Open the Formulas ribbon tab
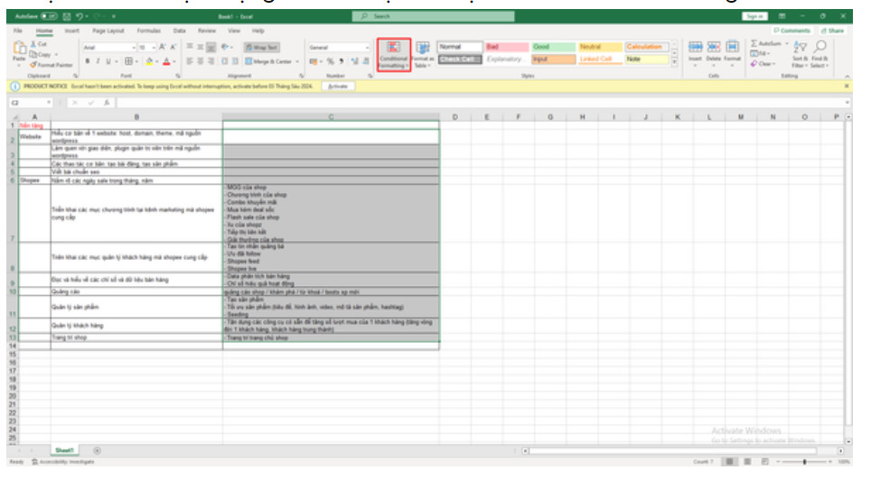The width and height of the screenshot is (871, 489). click(x=148, y=31)
